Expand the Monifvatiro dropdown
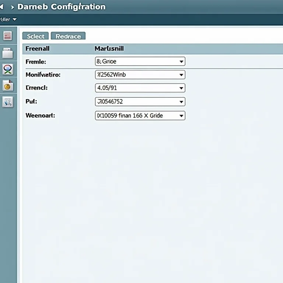This screenshot has width=283, height=283. point(140,75)
